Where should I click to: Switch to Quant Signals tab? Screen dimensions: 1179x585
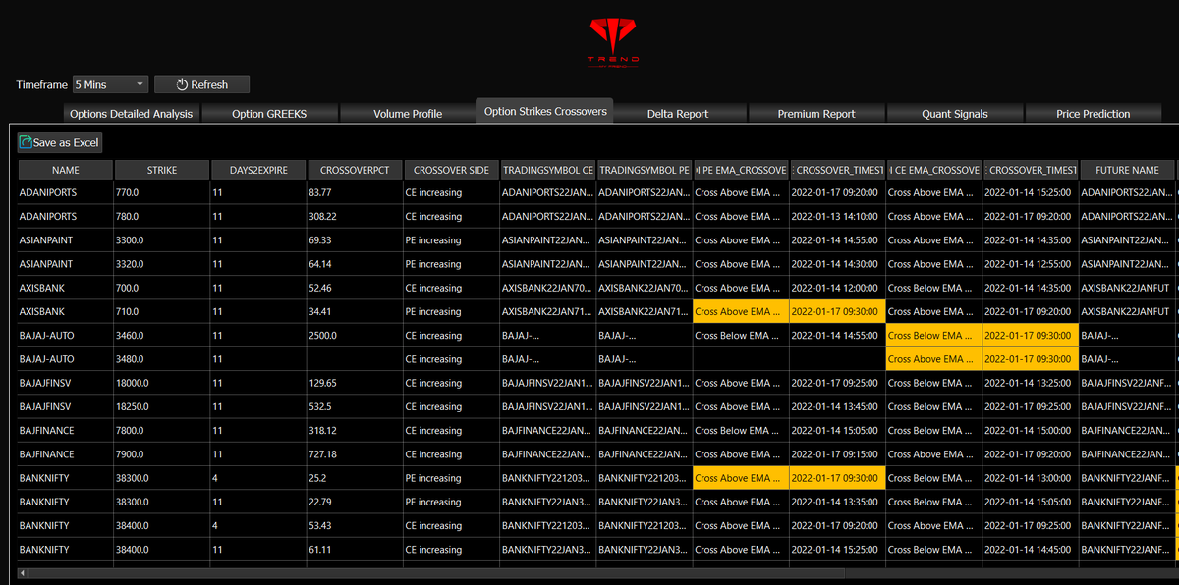tap(955, 114)
